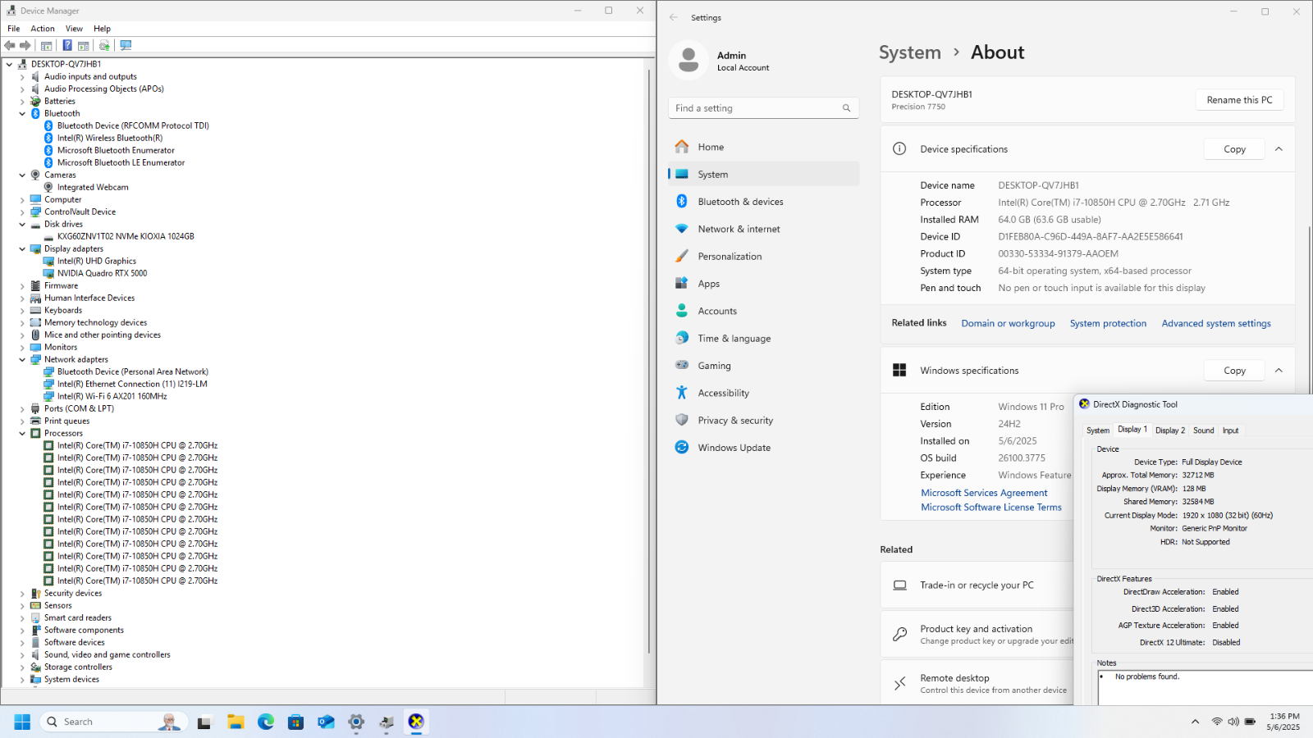
Task: Select the Integrated Webcam device
Action: (93, 187)
